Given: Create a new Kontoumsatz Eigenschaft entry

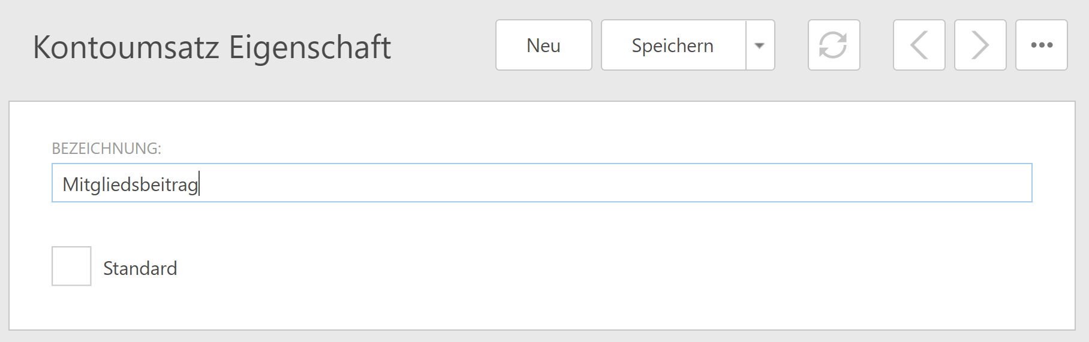Looking at the screenshot, I should click(x=543, y=46).
